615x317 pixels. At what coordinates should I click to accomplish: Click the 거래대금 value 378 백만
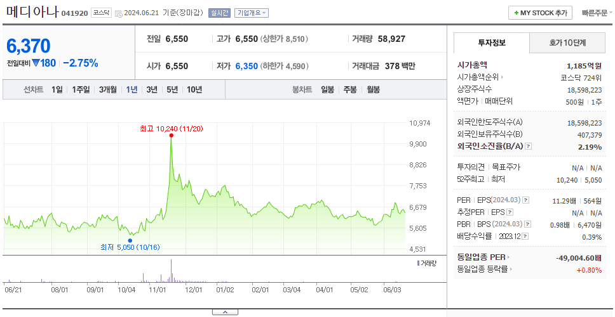click(400, 66)
